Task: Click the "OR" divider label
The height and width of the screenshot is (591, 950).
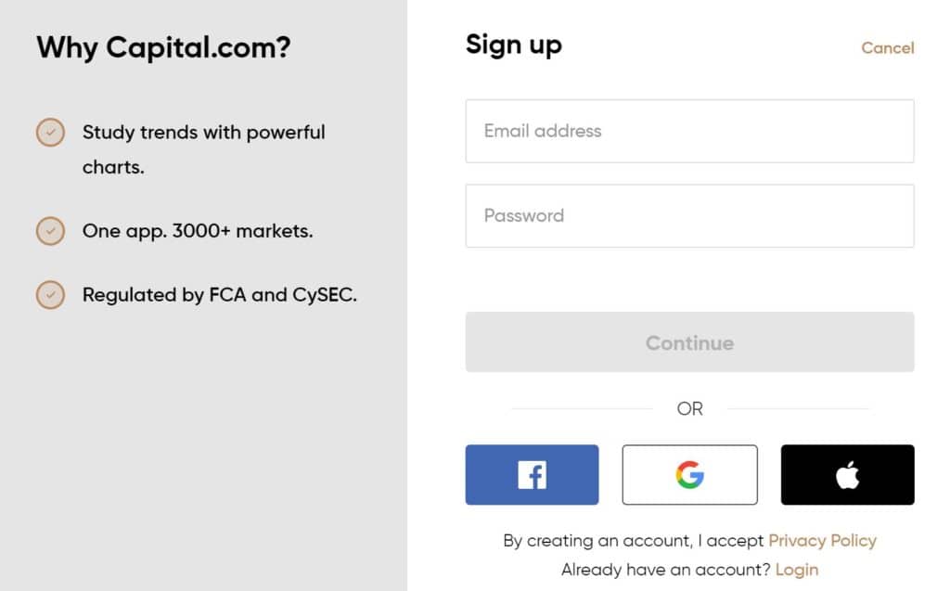Action: click(689, 408)
